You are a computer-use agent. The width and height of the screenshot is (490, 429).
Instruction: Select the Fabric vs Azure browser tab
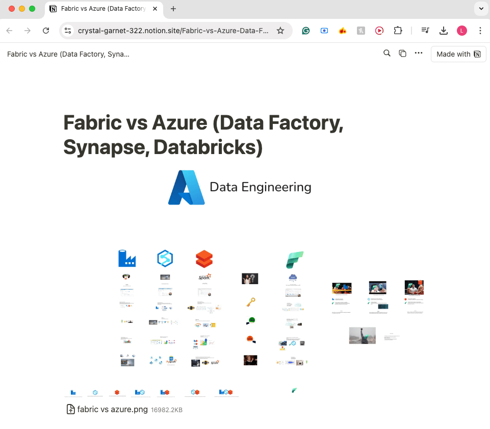tap(104, 9)
